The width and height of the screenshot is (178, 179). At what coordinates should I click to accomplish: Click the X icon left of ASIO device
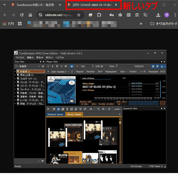pos(48,72)
